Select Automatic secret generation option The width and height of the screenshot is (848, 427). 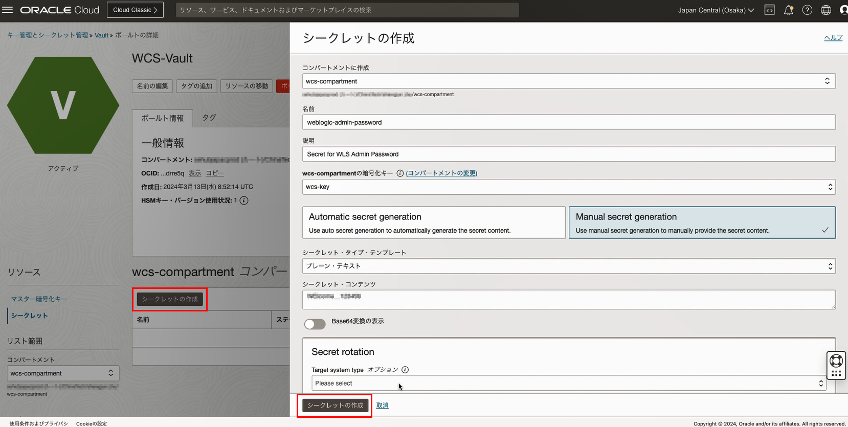click(x=434, y=222)
